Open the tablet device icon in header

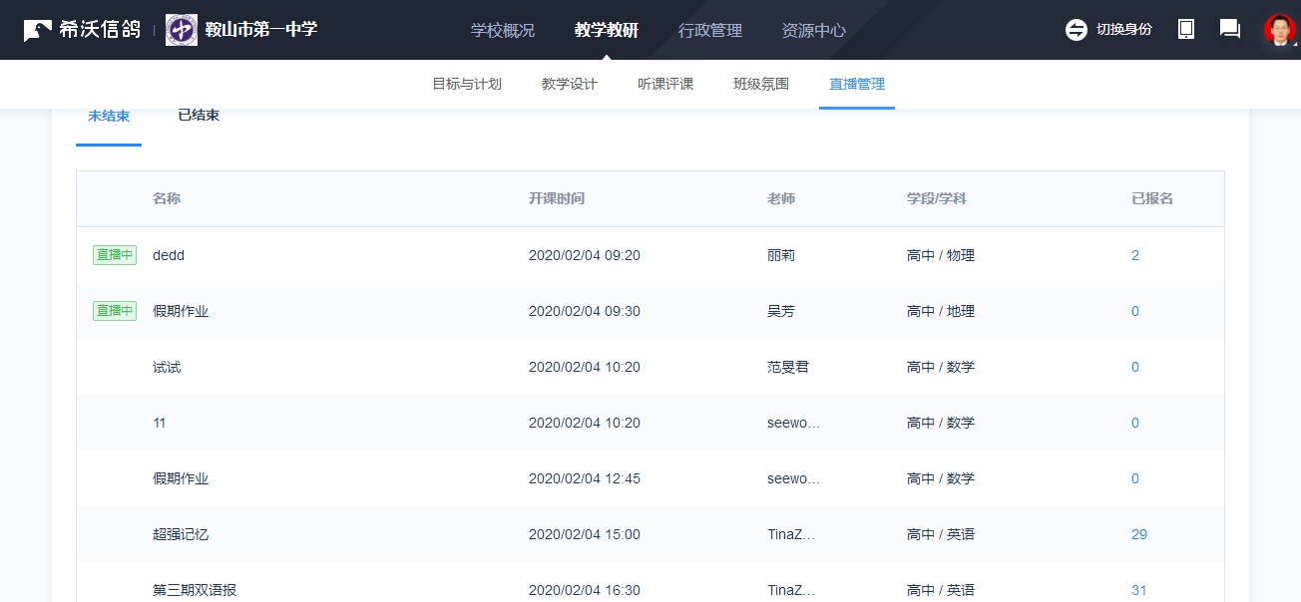pos(1186,29)
